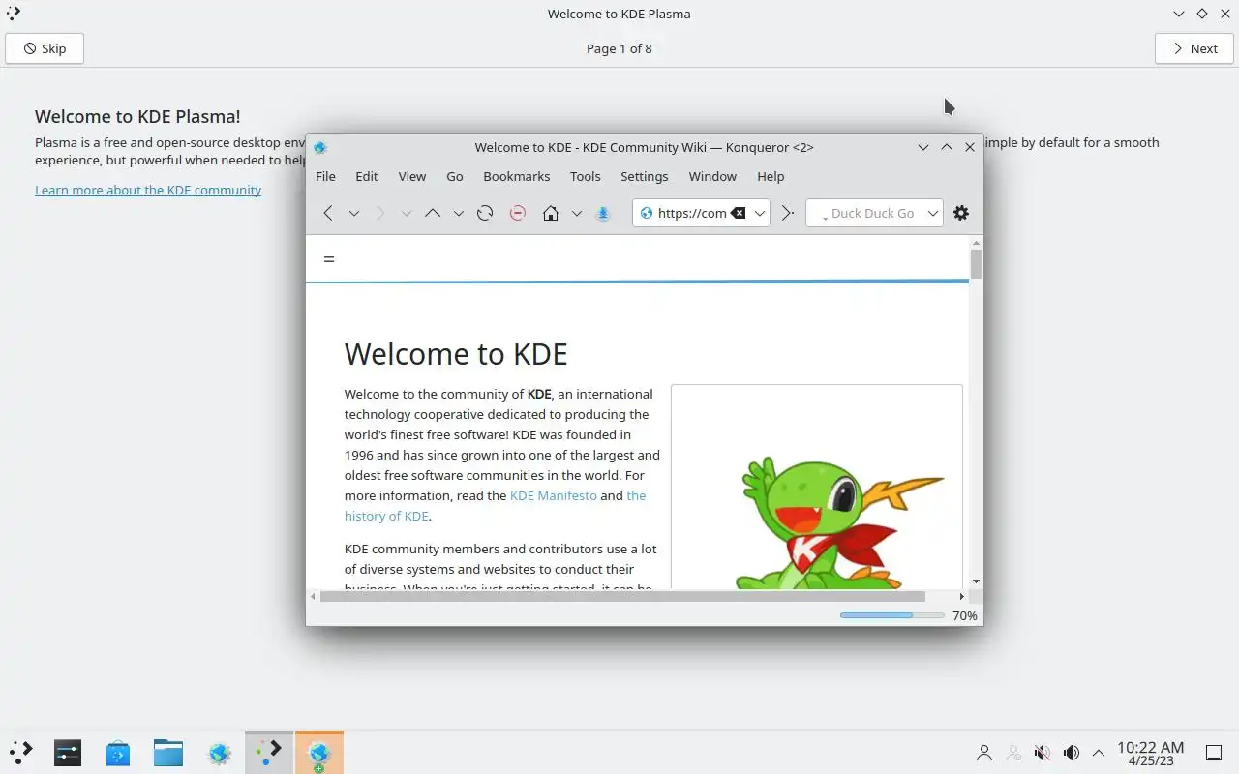Click into the URL address field
This screenshot has width=1239, height=774.
click(x=692, y=213)
